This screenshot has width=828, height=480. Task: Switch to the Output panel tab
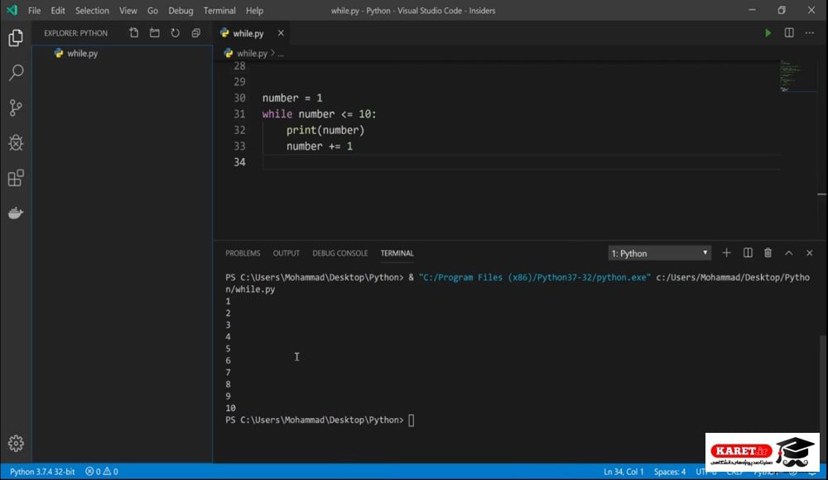tap(286, 253)
